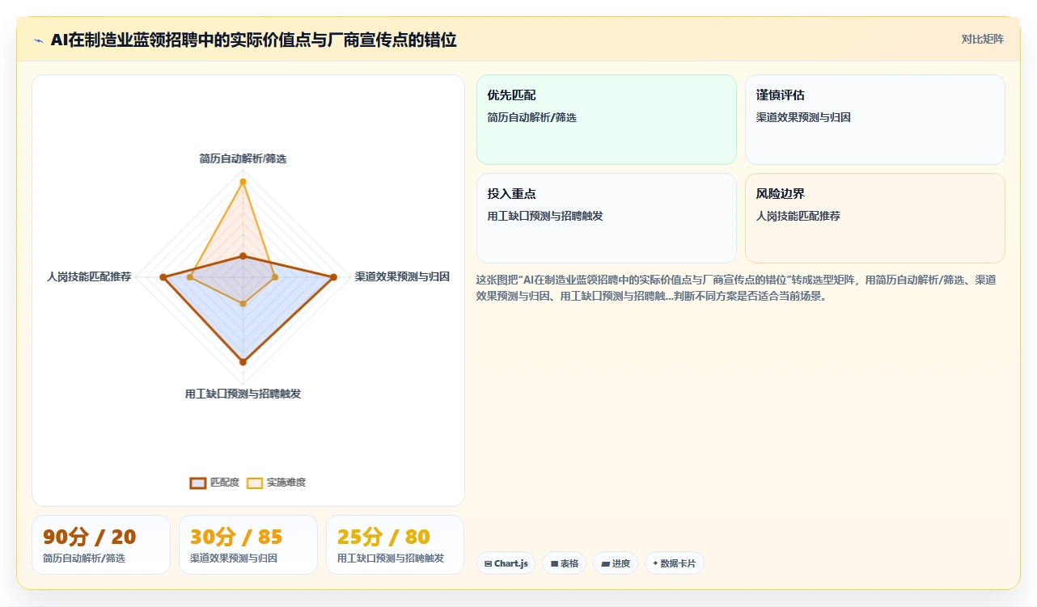
Task: Select the 进度 tag
Action: 616,563
